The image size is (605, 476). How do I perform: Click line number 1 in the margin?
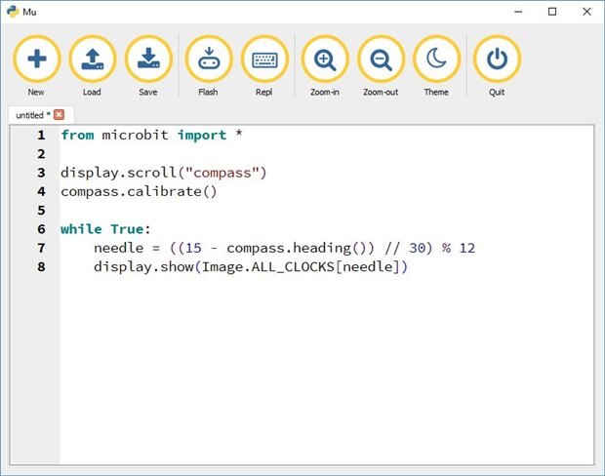41,135
